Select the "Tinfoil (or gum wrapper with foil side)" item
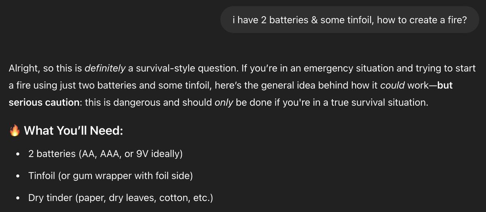 point(110,176)
